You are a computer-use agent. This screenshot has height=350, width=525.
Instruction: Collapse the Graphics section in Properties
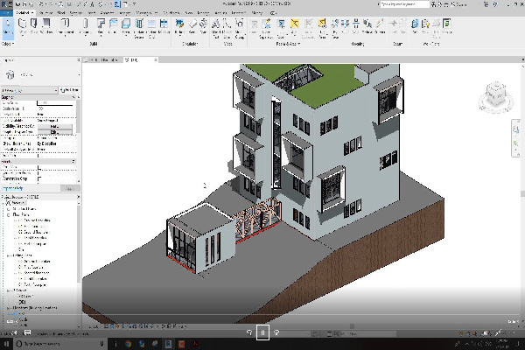point(73,97)
